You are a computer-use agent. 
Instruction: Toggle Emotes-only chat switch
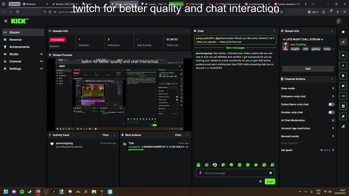(x=332, y=112)
